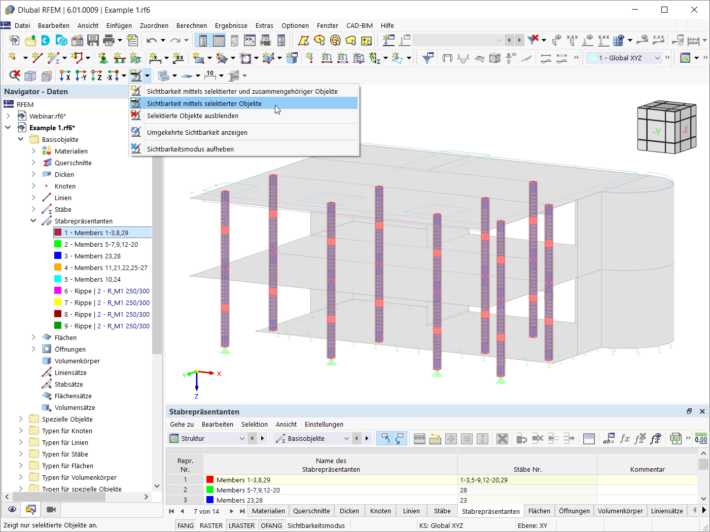
Task: Open the 1 - Global XYZ coordinate dropdown
Action: tap(624, 58)
